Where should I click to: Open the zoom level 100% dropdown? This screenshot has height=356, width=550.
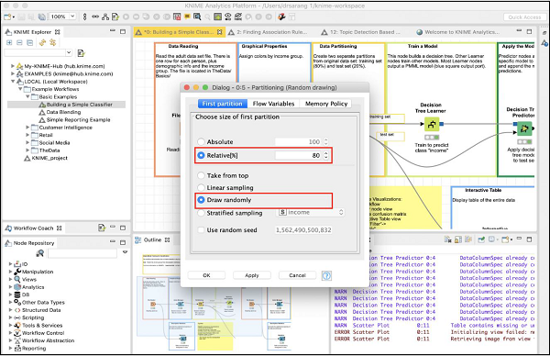pyautogui.click(x=72, y=17)
